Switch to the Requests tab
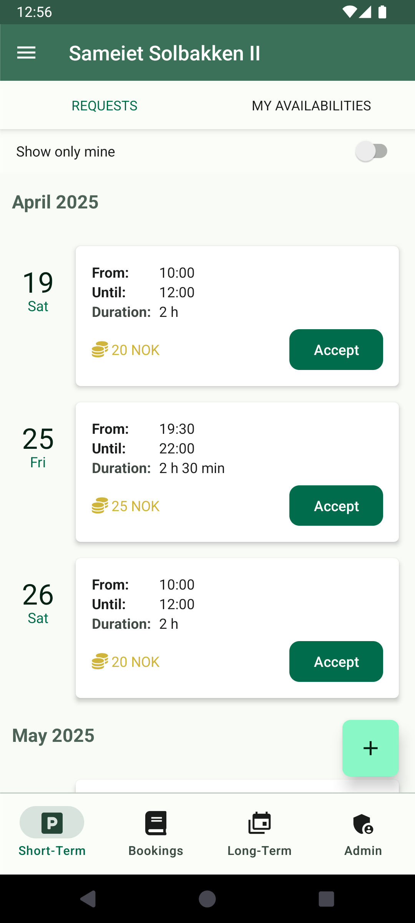 (x=104, y=106)
